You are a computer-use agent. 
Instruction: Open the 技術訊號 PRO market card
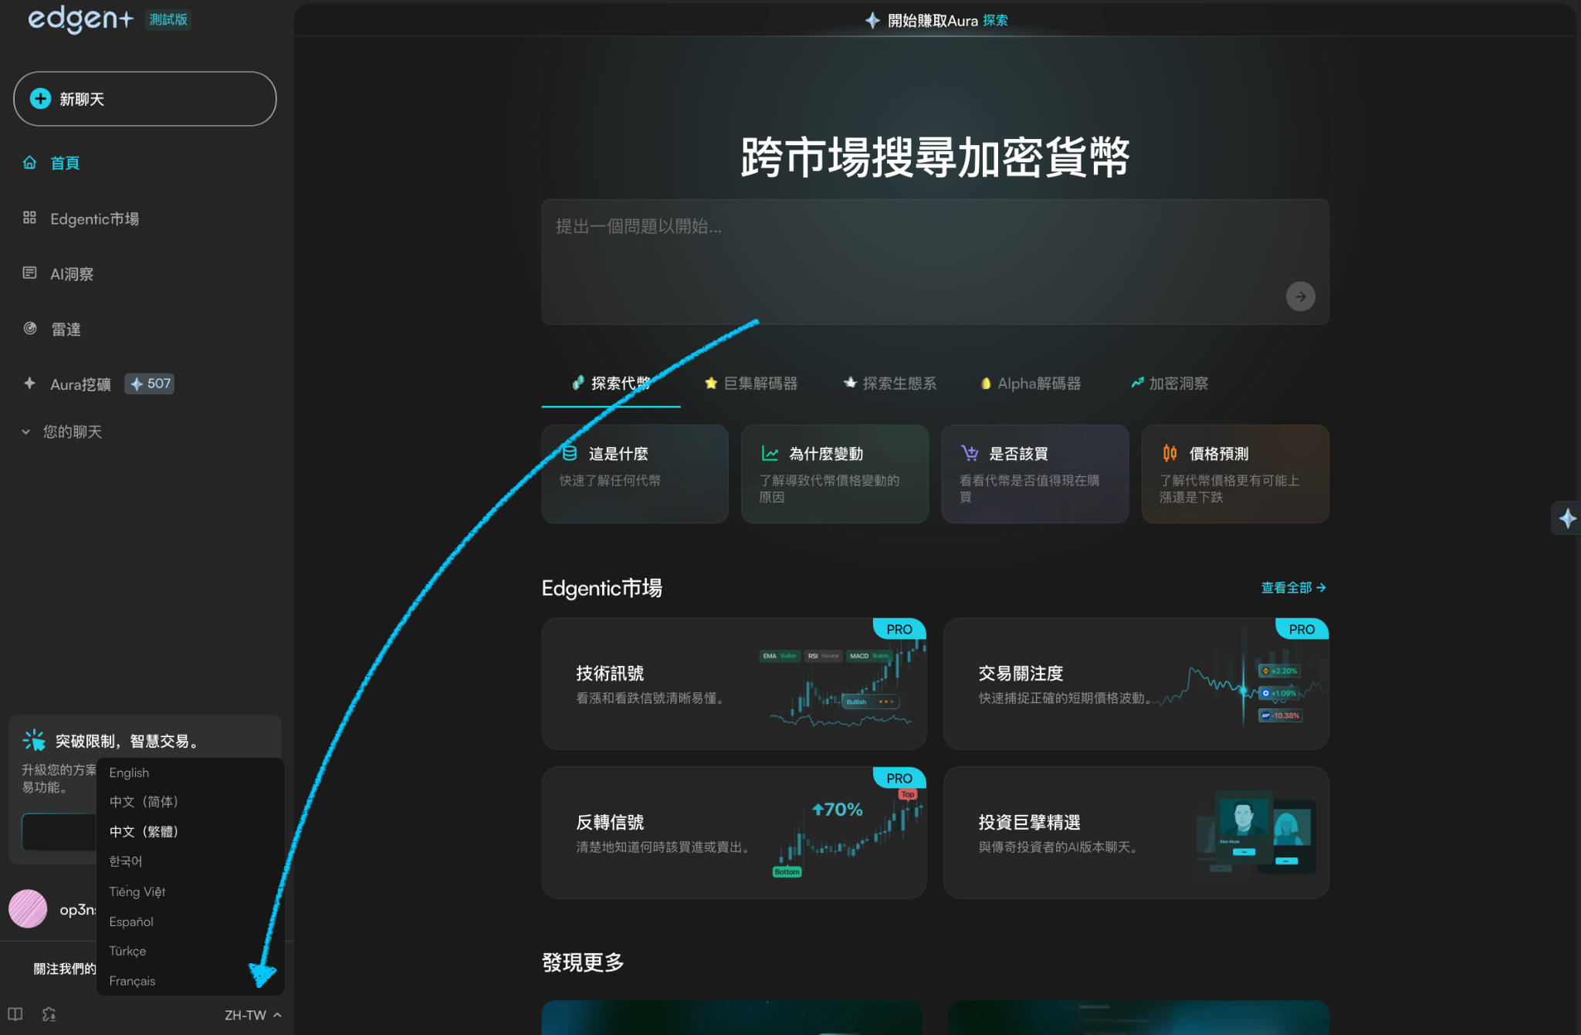click(733, 684)
